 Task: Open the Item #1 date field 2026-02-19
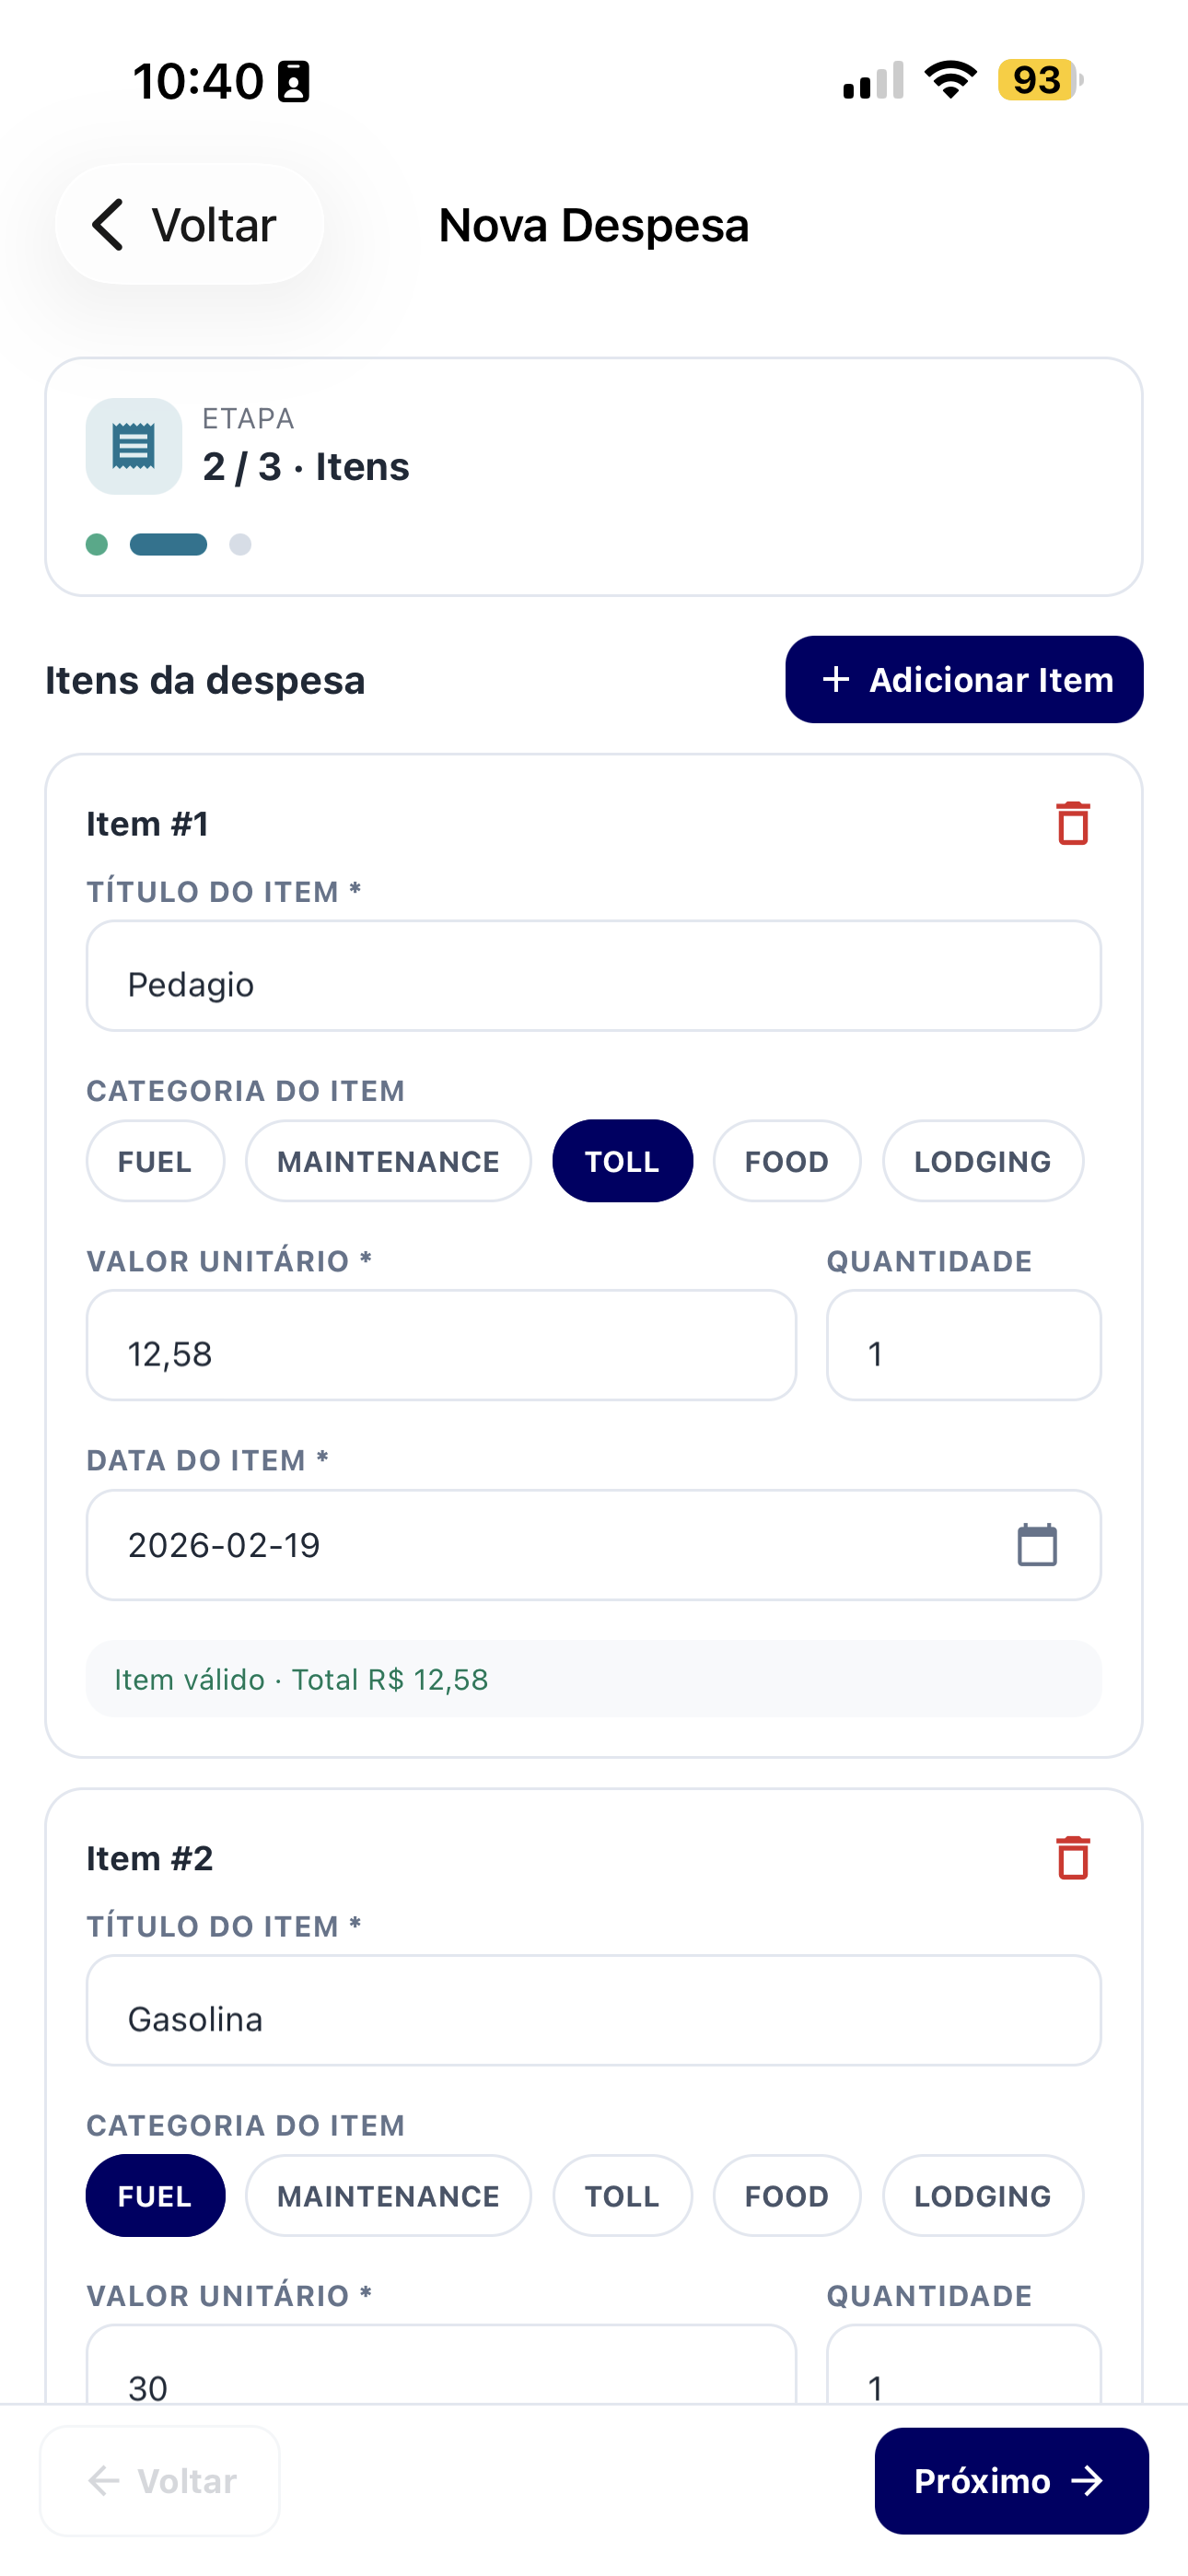point(540,1545)
